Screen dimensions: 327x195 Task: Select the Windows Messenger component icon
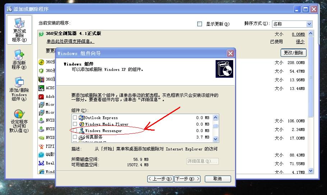coord(82,131)
